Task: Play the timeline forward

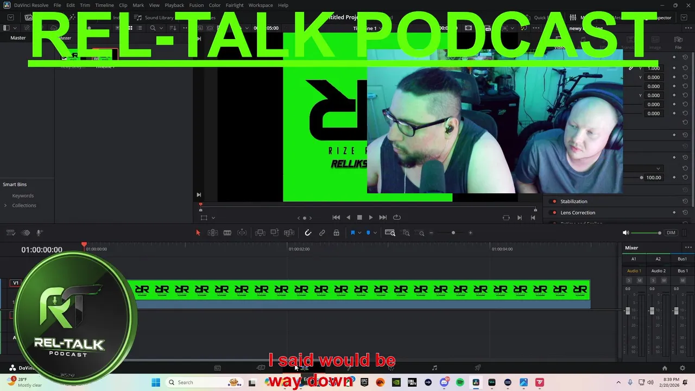Action: 371,217
